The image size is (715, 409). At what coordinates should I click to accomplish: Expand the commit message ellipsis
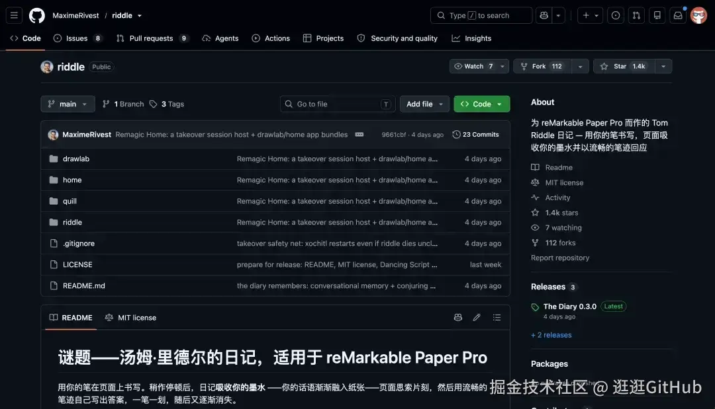pos(359,135)
